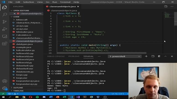Create a new terminal with plus icon
The height and width of the screenshot is (99, 177).
(146, 56)
